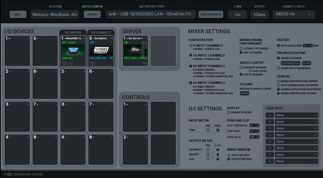Open User Key 1 assignment dropdown

point(296,115)
